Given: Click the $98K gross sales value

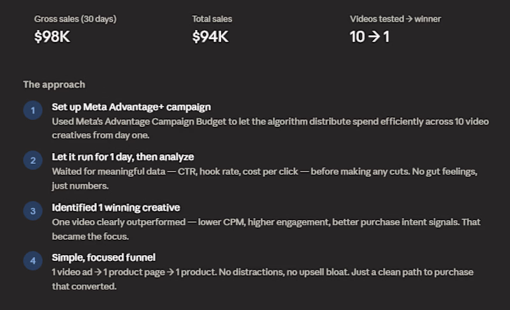Looking at the screenshot, I should (x=52, y=37).
